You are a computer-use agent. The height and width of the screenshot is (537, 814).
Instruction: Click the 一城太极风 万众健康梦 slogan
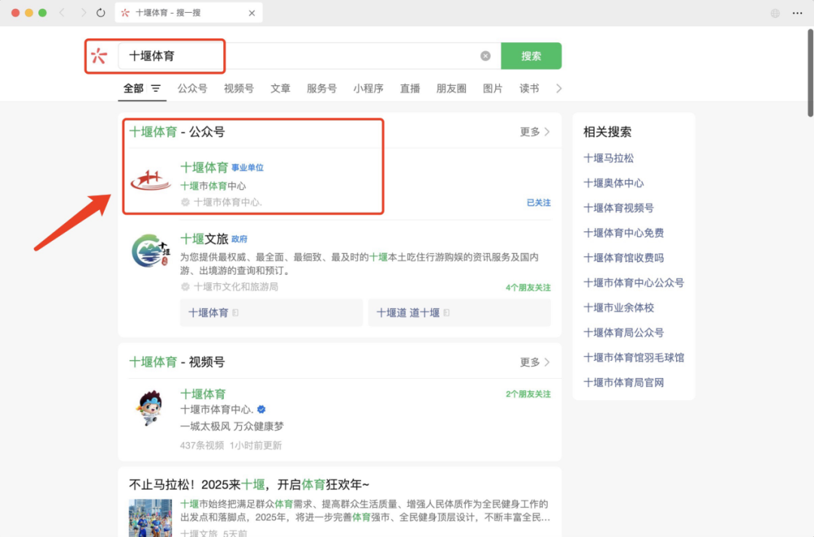tap(232, 426)
